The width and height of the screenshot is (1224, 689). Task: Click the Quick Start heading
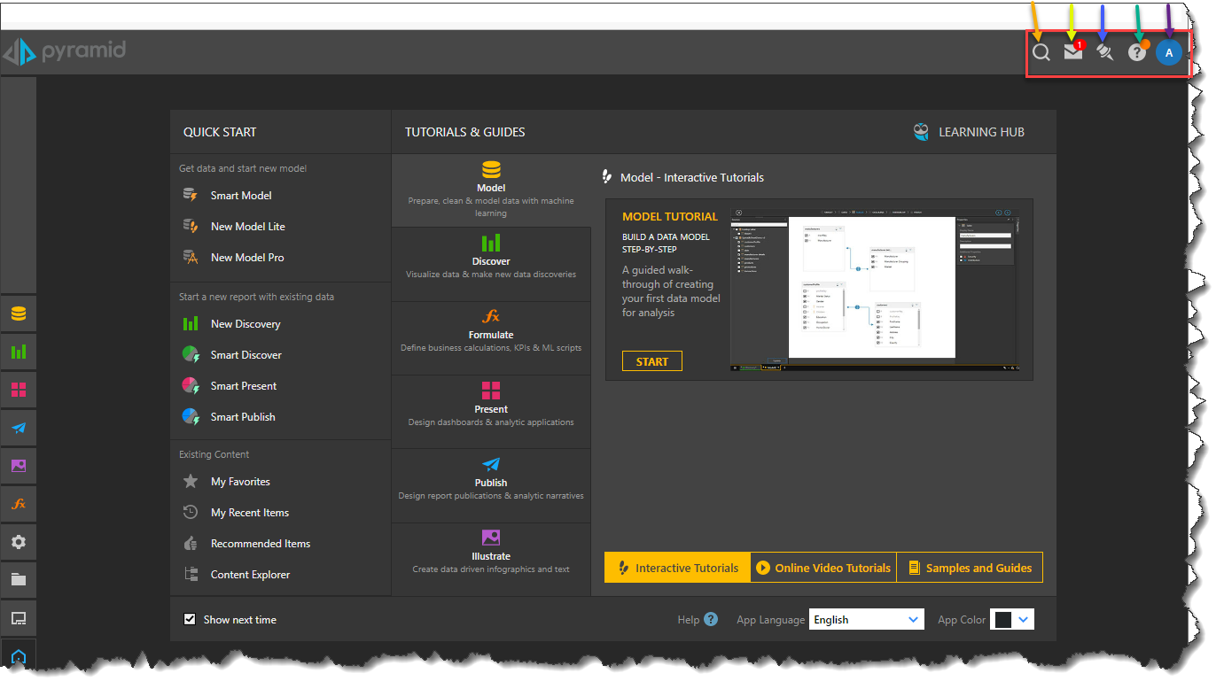(220, 132)
